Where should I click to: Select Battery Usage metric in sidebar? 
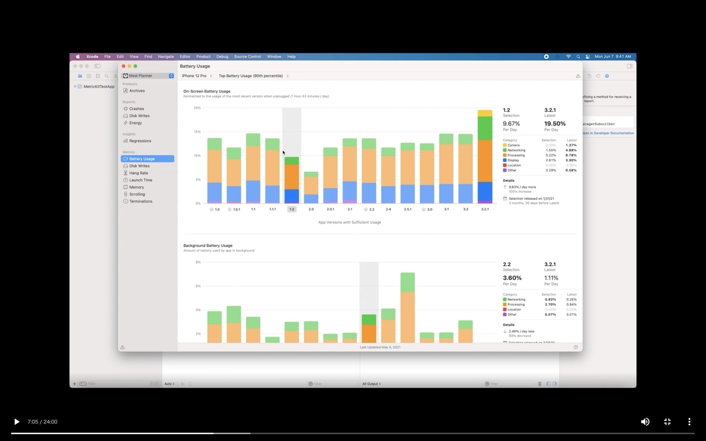[x=148, y=159]
